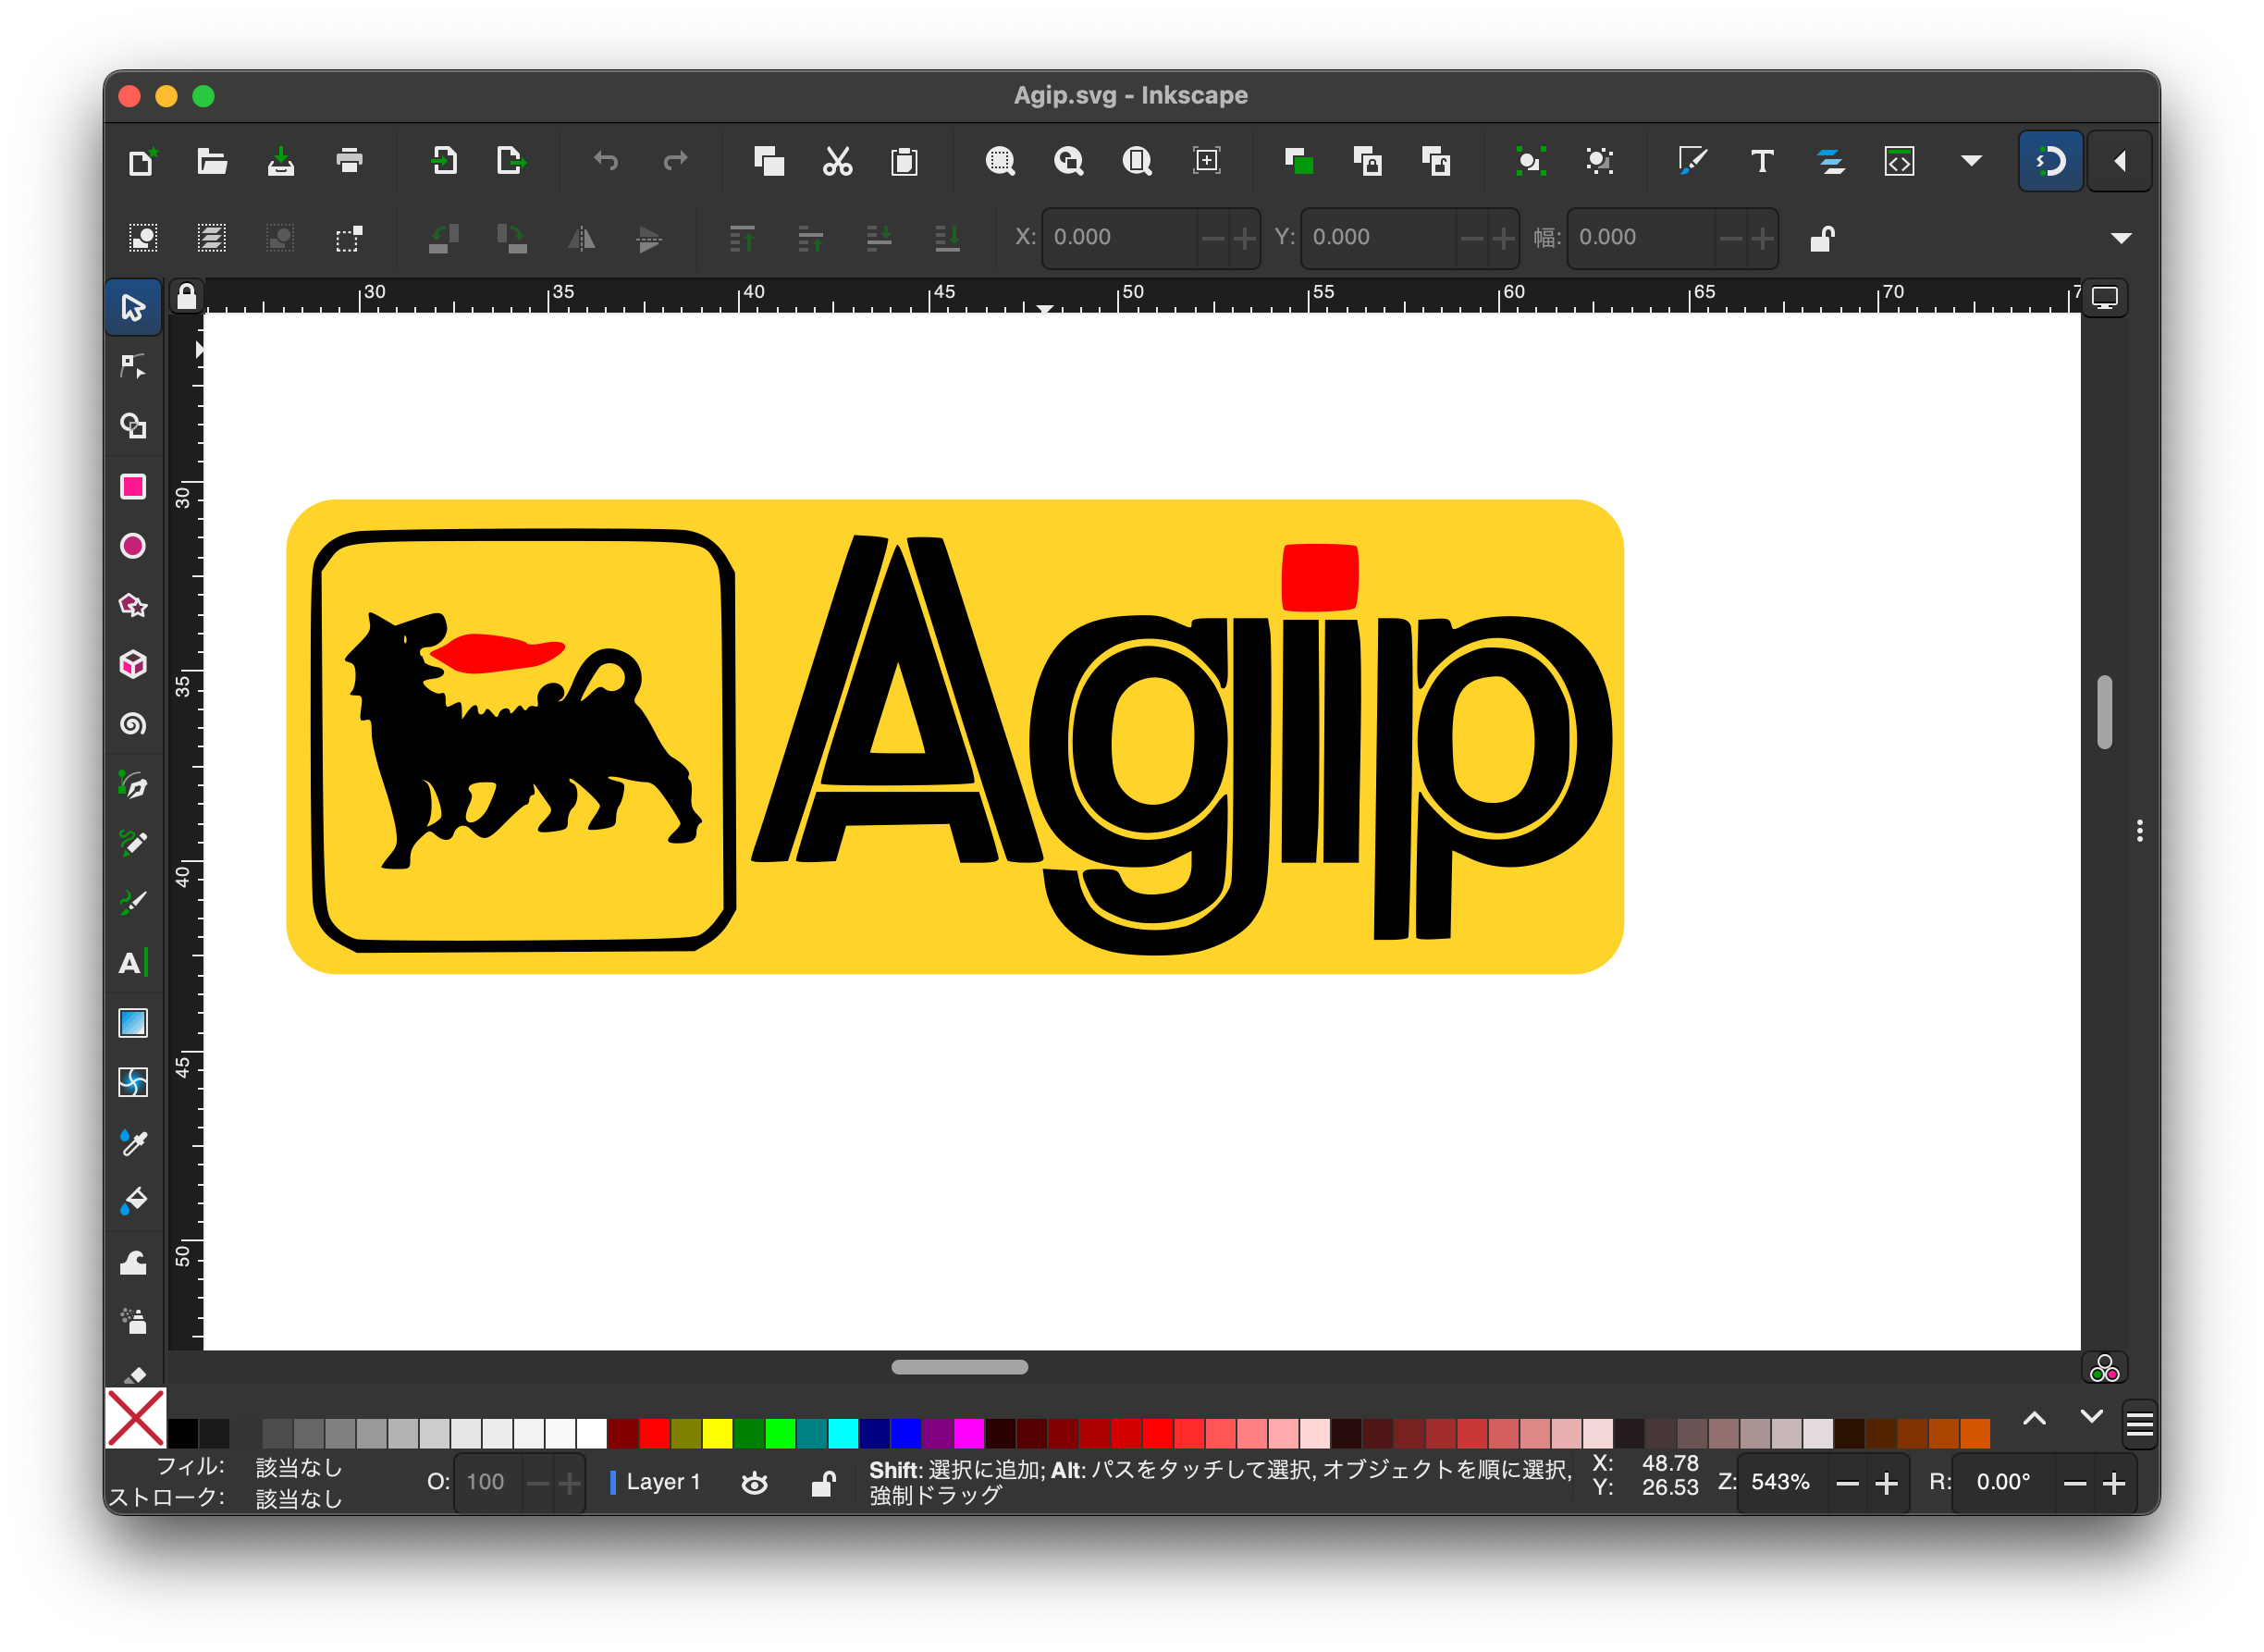
Task: Open Fill and Stroke dialog icon
Action: (1693, 161)
